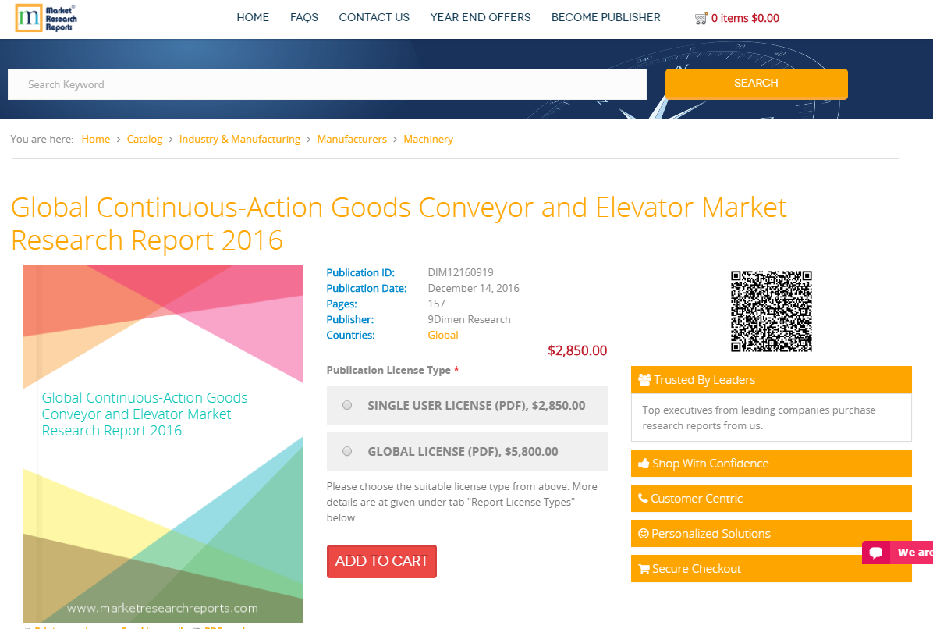Click the cart icon beside Secure Checkout
This screenshot has height=629, width=933.
pos(644,568)
